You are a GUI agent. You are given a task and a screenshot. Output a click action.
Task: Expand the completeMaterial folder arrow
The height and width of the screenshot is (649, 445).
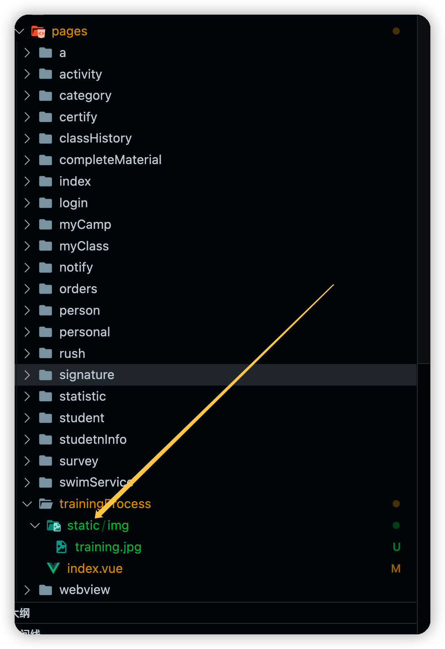pos(27,160)
